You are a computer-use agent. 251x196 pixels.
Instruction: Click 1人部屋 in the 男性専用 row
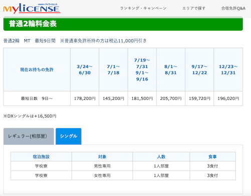(x=161, y=166)
